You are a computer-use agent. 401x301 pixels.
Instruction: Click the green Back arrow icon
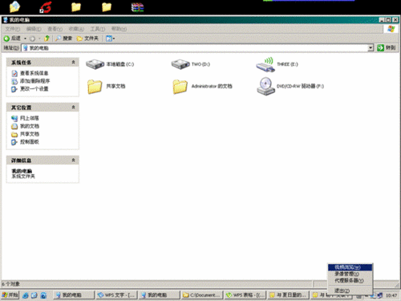[6, 39]
